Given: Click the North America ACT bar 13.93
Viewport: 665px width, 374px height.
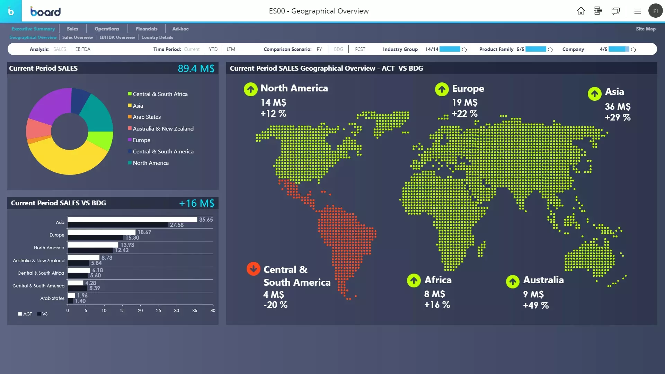Looking at the screenshot, I should (x=93, y=245).
